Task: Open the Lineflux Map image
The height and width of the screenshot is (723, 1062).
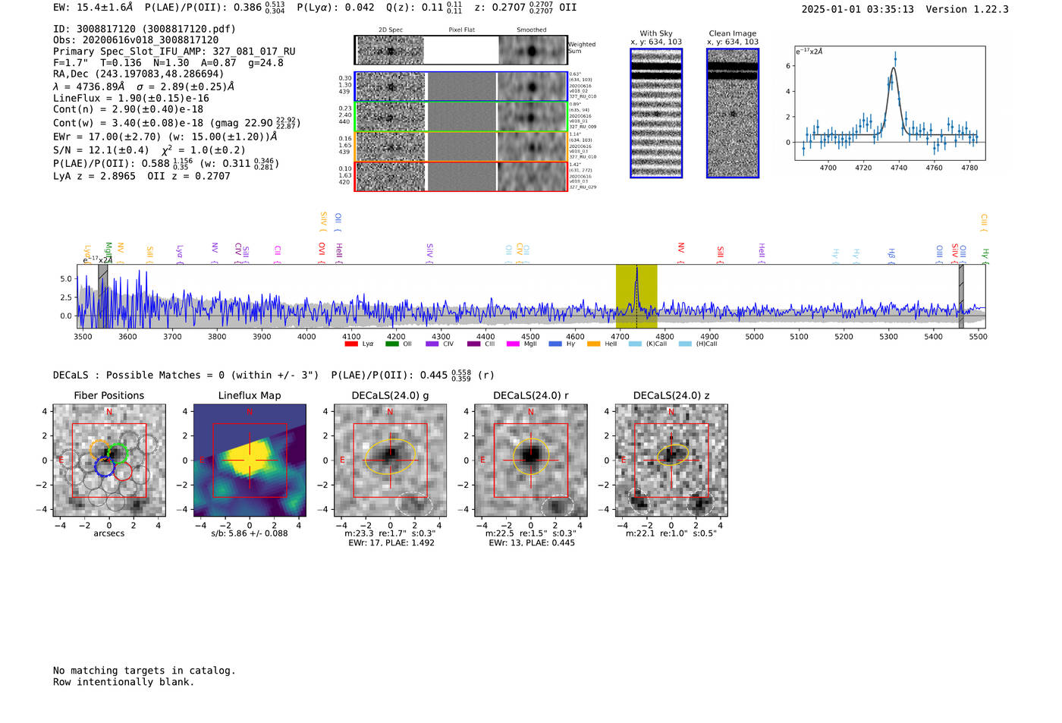Action: [x=250, y=461]
